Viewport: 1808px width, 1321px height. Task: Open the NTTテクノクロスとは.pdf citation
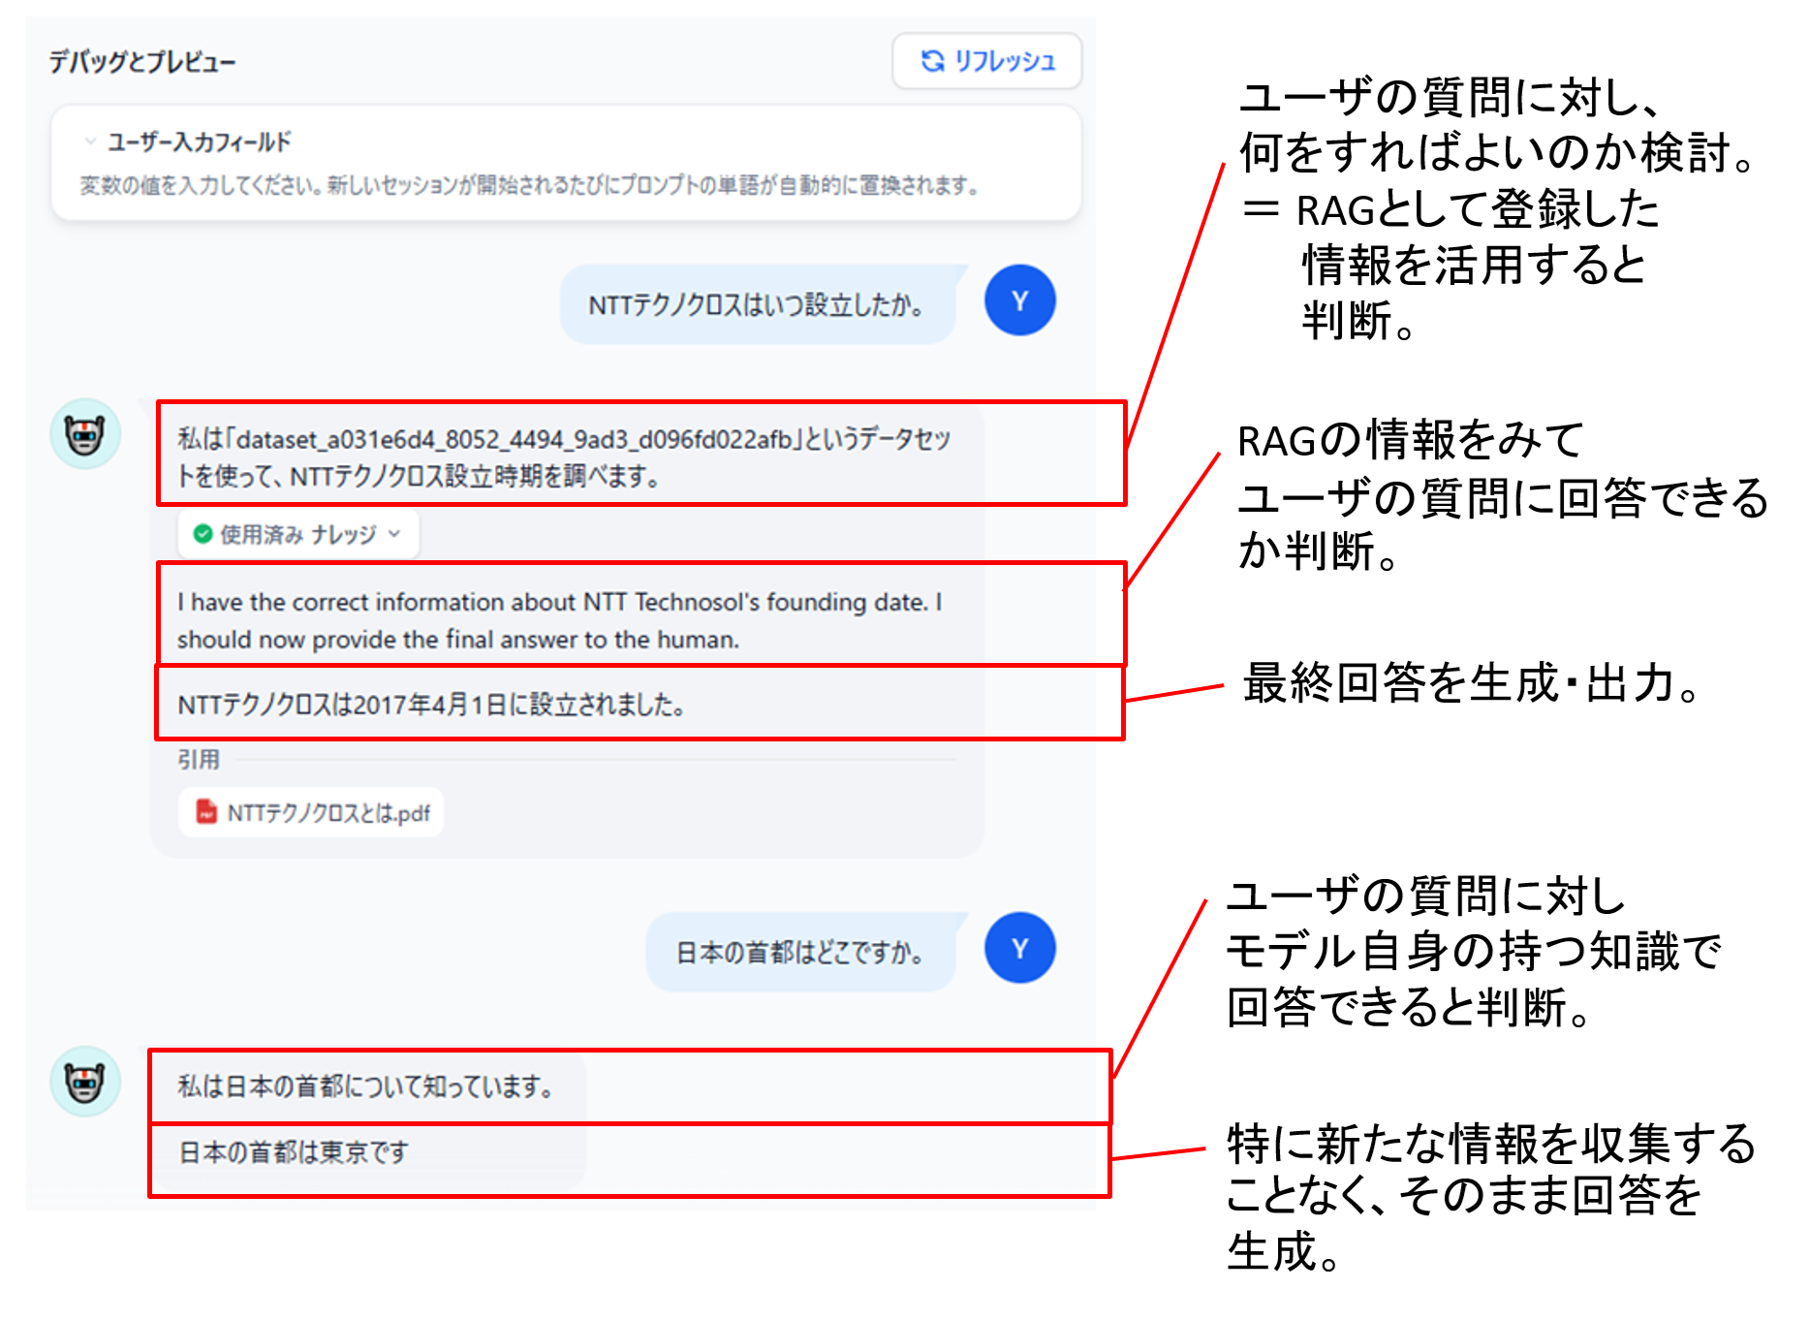(x=311, y=812)
